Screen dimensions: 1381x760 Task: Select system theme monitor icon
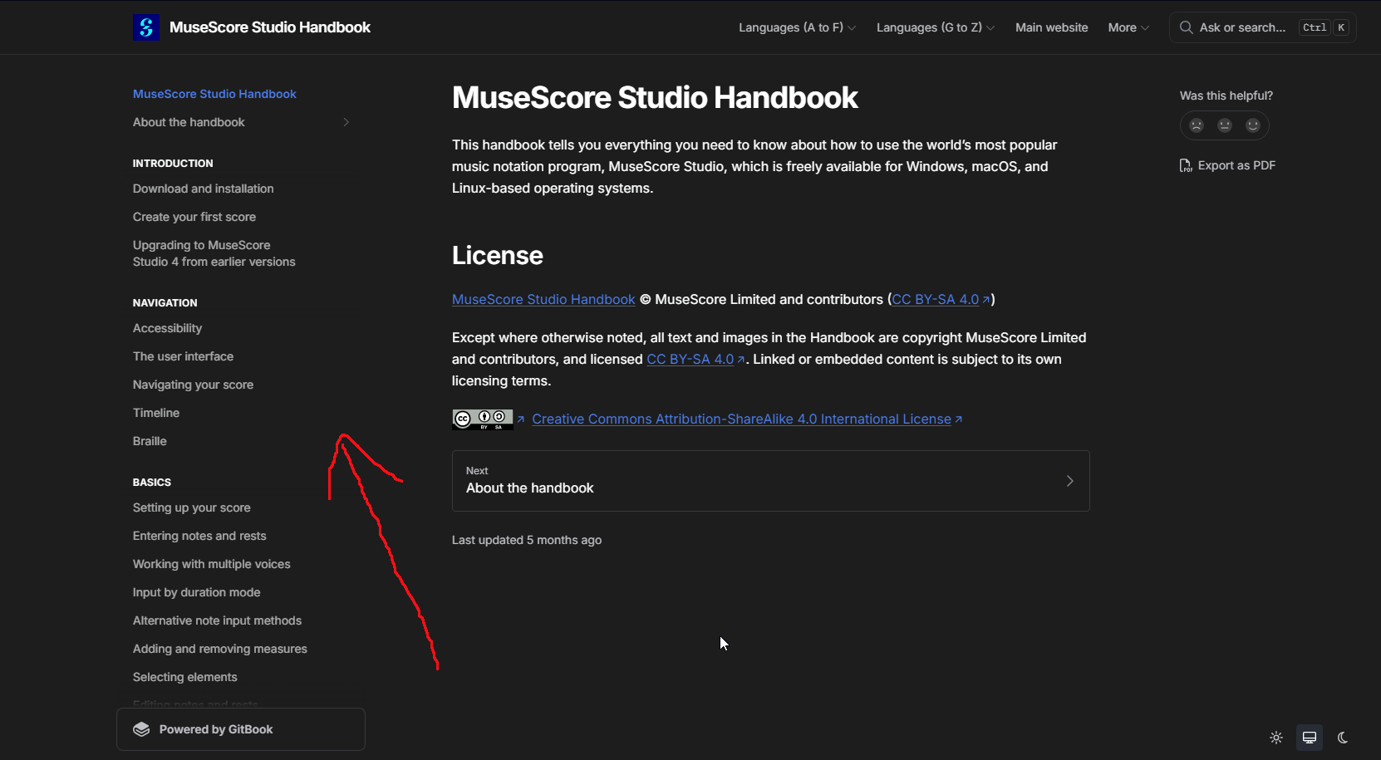pyautogui.click(x=1310, y=738)
